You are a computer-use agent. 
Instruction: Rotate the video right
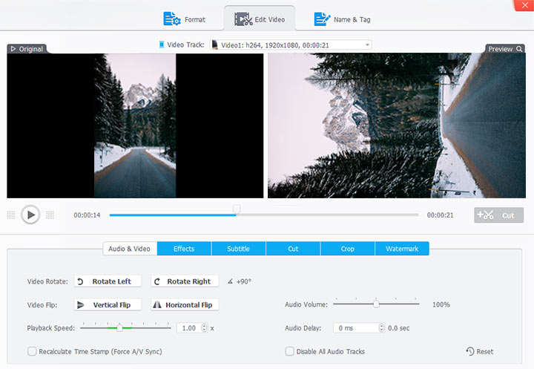pos(185,281)
